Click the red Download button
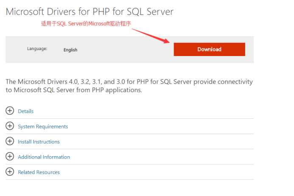Image resolution: width=294 pixels, height=196 pixels. click(209, 49)
